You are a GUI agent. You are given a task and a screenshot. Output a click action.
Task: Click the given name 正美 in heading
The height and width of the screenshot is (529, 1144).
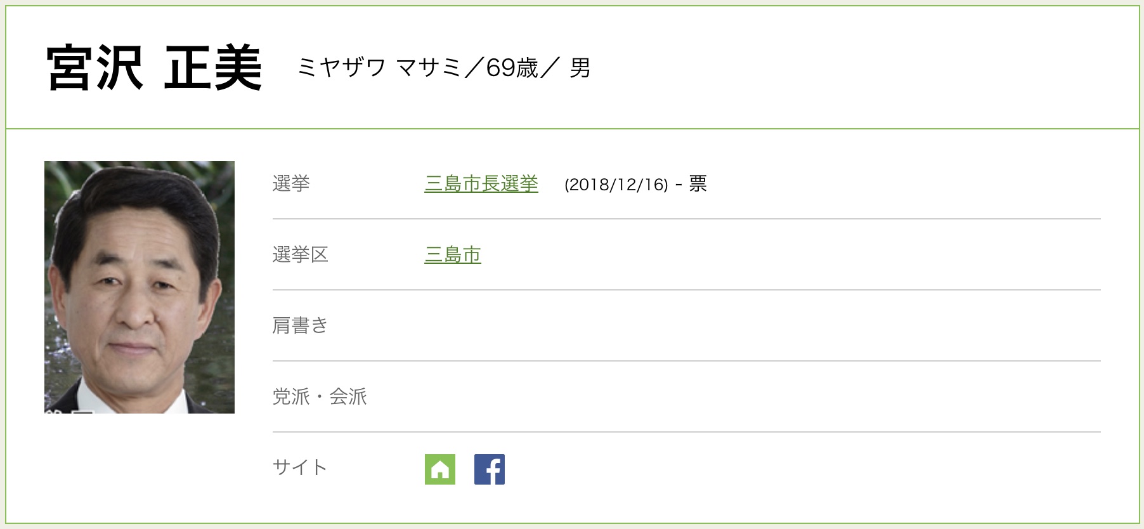(213, 68)
